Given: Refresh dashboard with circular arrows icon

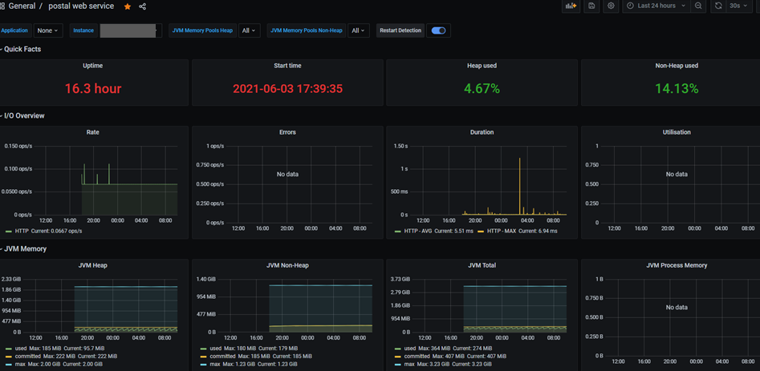Looking at the screenshot, I should 718,6.
